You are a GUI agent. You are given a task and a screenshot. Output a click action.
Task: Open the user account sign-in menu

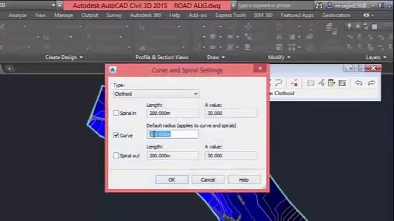pos(350,6)
